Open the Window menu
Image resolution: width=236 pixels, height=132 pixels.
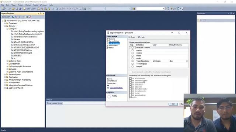(43, 5)
